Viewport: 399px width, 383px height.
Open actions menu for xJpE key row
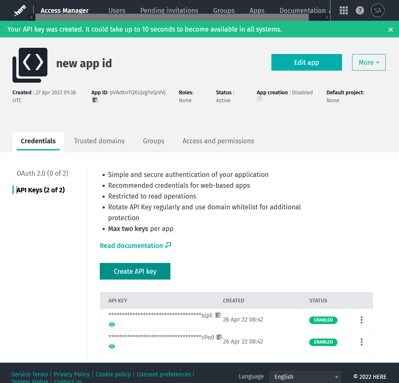(361, 320)
